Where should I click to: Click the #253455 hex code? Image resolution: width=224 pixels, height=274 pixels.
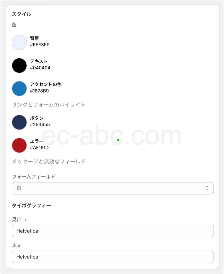40,125
